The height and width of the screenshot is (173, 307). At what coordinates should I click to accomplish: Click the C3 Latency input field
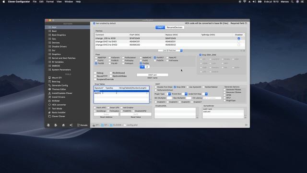(212, 98)
